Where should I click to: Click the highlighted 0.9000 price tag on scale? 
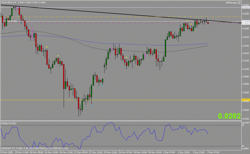pos(246,100)
